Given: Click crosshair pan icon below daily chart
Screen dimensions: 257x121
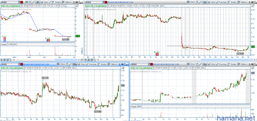Looking at the screenshot, I should tap(2, 60).
